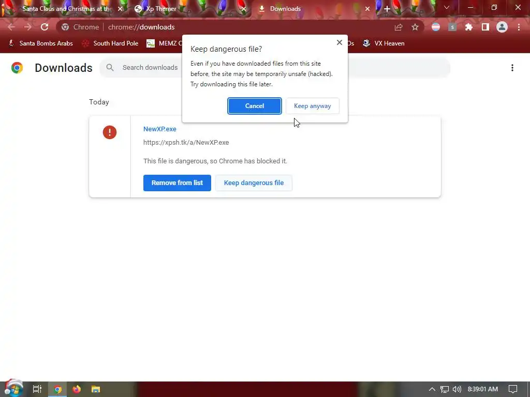Click the network tray icon
The width and height of the screenshot is (530, 397).
pos(445,389)
